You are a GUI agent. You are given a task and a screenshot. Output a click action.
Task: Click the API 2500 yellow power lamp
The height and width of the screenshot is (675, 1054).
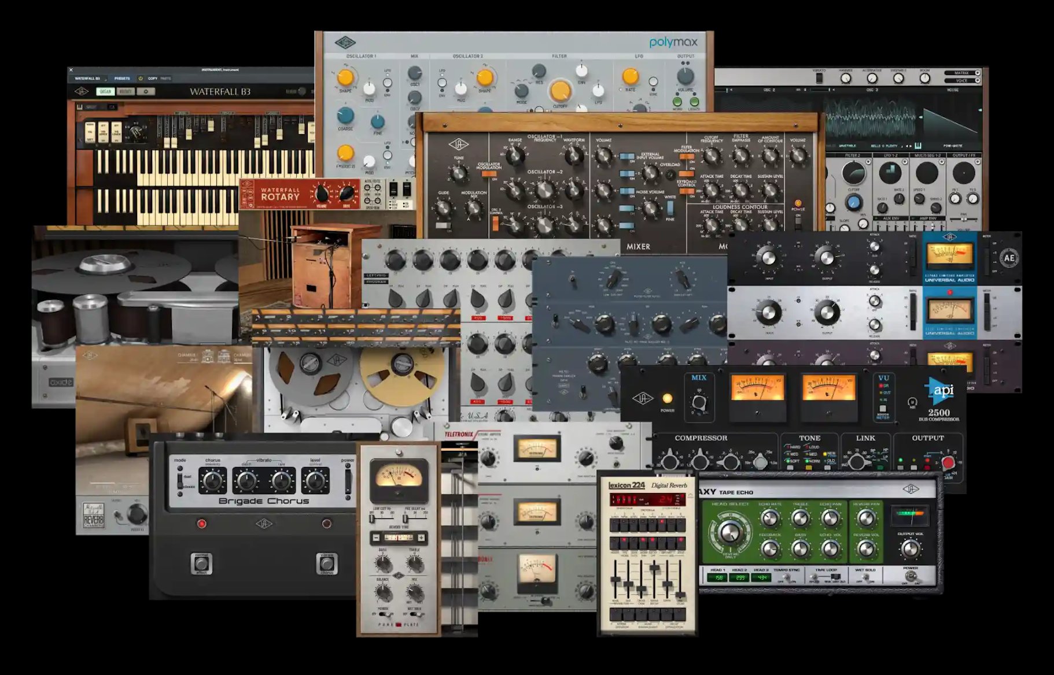click(x=667, y=398)
